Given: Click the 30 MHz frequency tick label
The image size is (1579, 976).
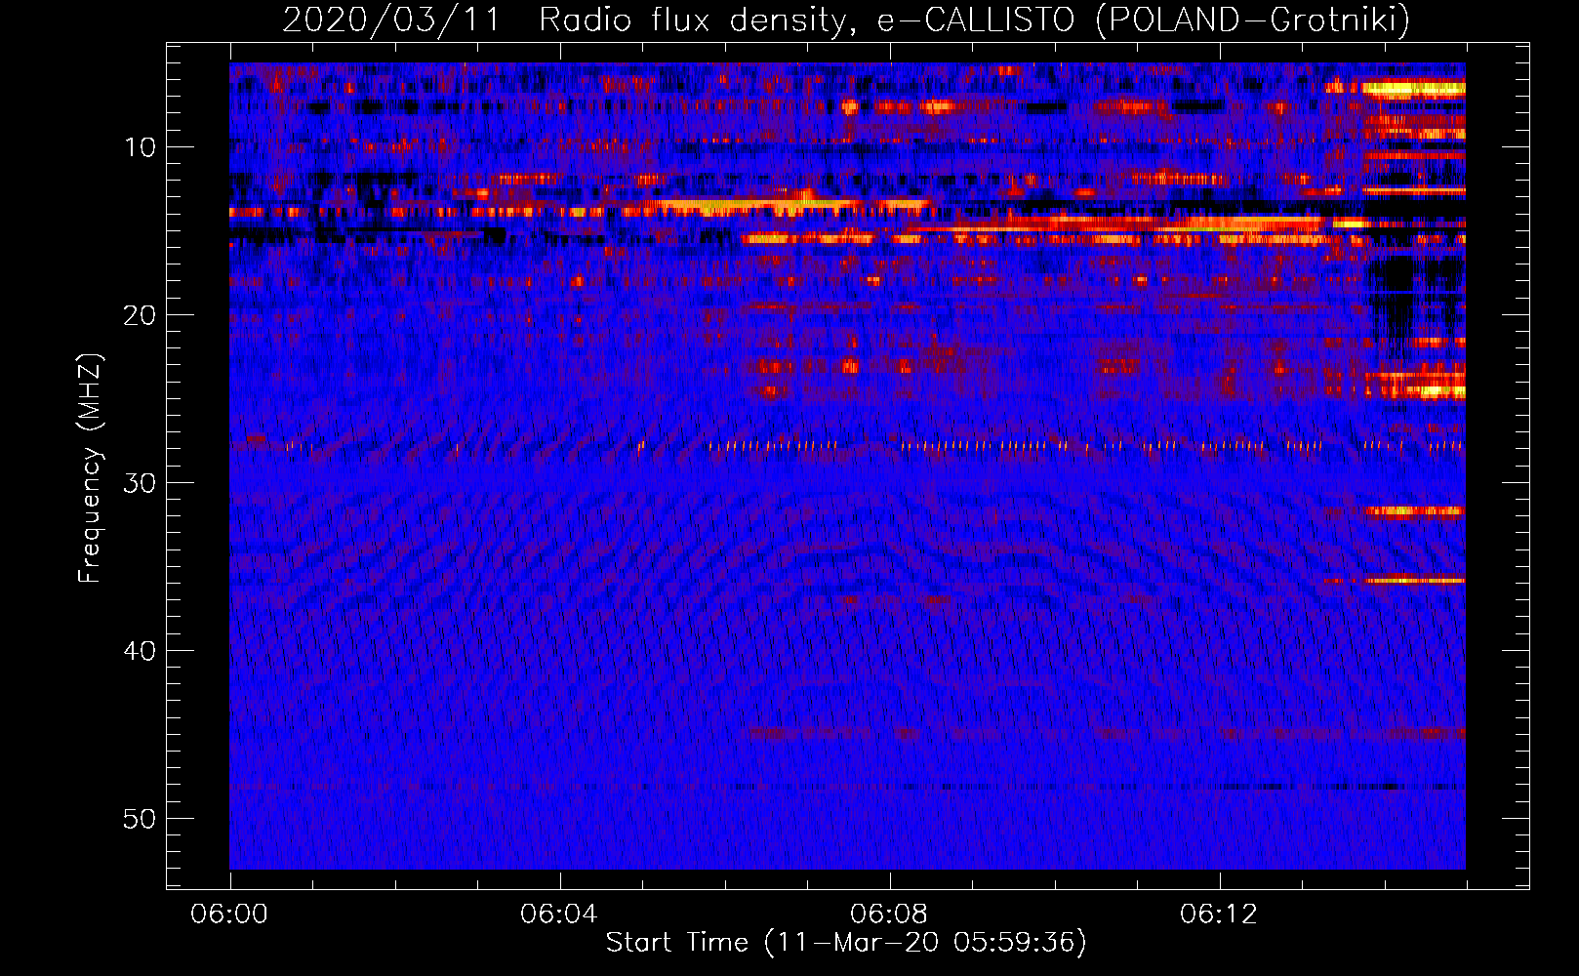Looking at the screenshot, I should point(141,483).
